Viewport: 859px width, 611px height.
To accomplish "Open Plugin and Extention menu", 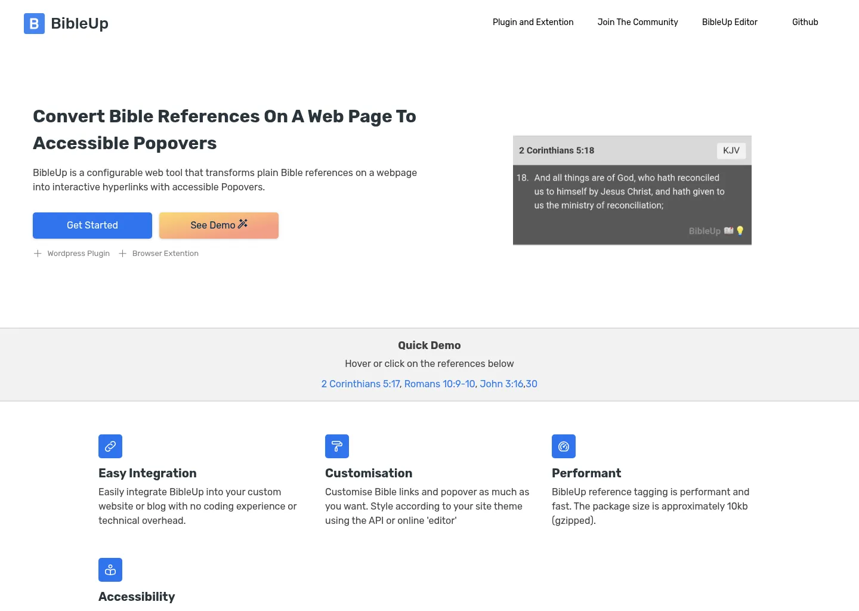I will pyautogui.click(x=533, y=22).
